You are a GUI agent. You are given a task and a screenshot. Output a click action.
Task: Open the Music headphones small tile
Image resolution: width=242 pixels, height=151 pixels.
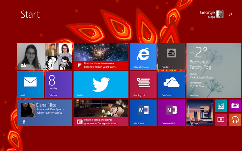click(x=235, y=120)
